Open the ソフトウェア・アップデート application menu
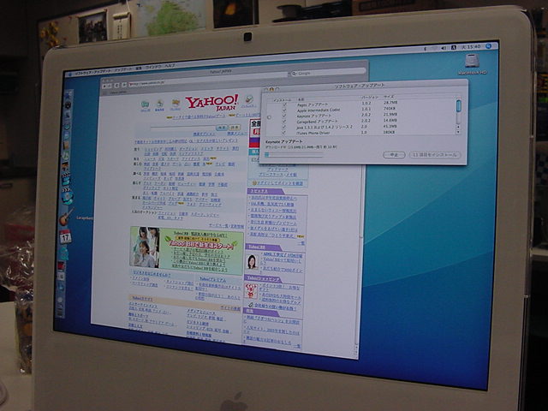Image resolution: width=548 pixels, height=411 pixels. [92, 72]
